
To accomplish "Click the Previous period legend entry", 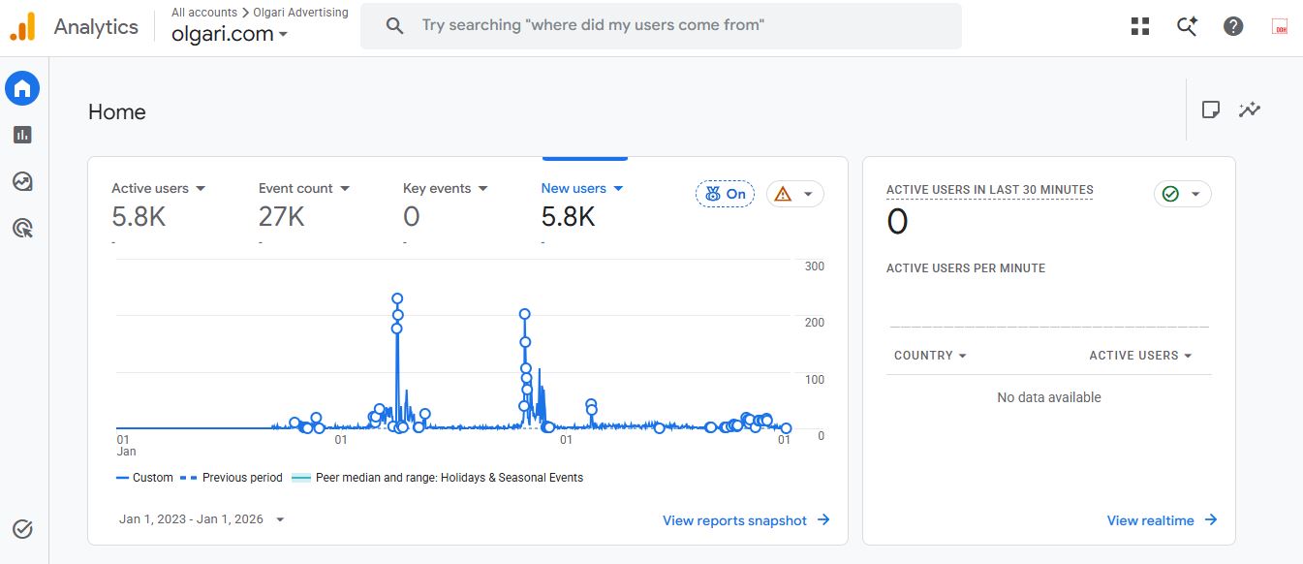I will (x=232, y=478).
